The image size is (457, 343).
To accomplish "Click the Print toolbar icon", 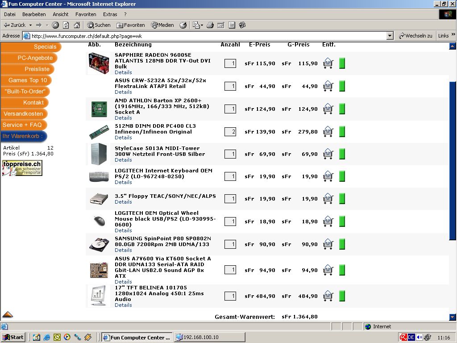I will pos(210,25).
